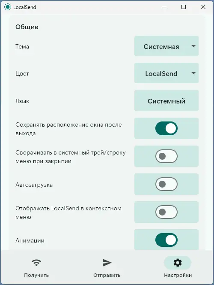This screenshot has width=214, height=285.
Task: Select the Настройки tab label
Action: pos(178,275)
